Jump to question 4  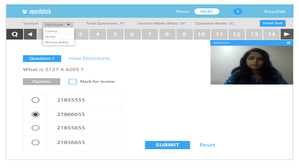tap(98, 34)
